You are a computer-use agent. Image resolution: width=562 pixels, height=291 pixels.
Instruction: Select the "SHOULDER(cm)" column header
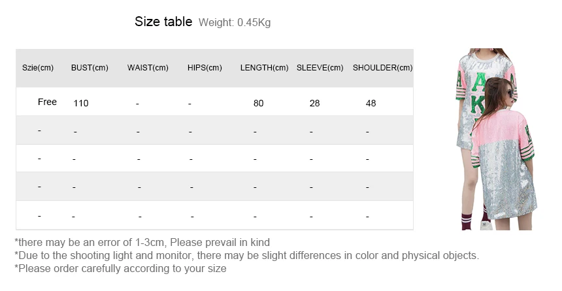382,68
